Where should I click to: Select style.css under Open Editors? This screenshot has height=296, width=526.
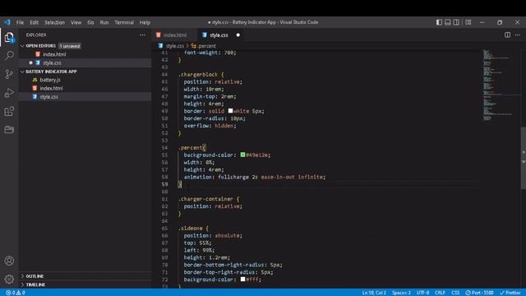pos(85,62)
